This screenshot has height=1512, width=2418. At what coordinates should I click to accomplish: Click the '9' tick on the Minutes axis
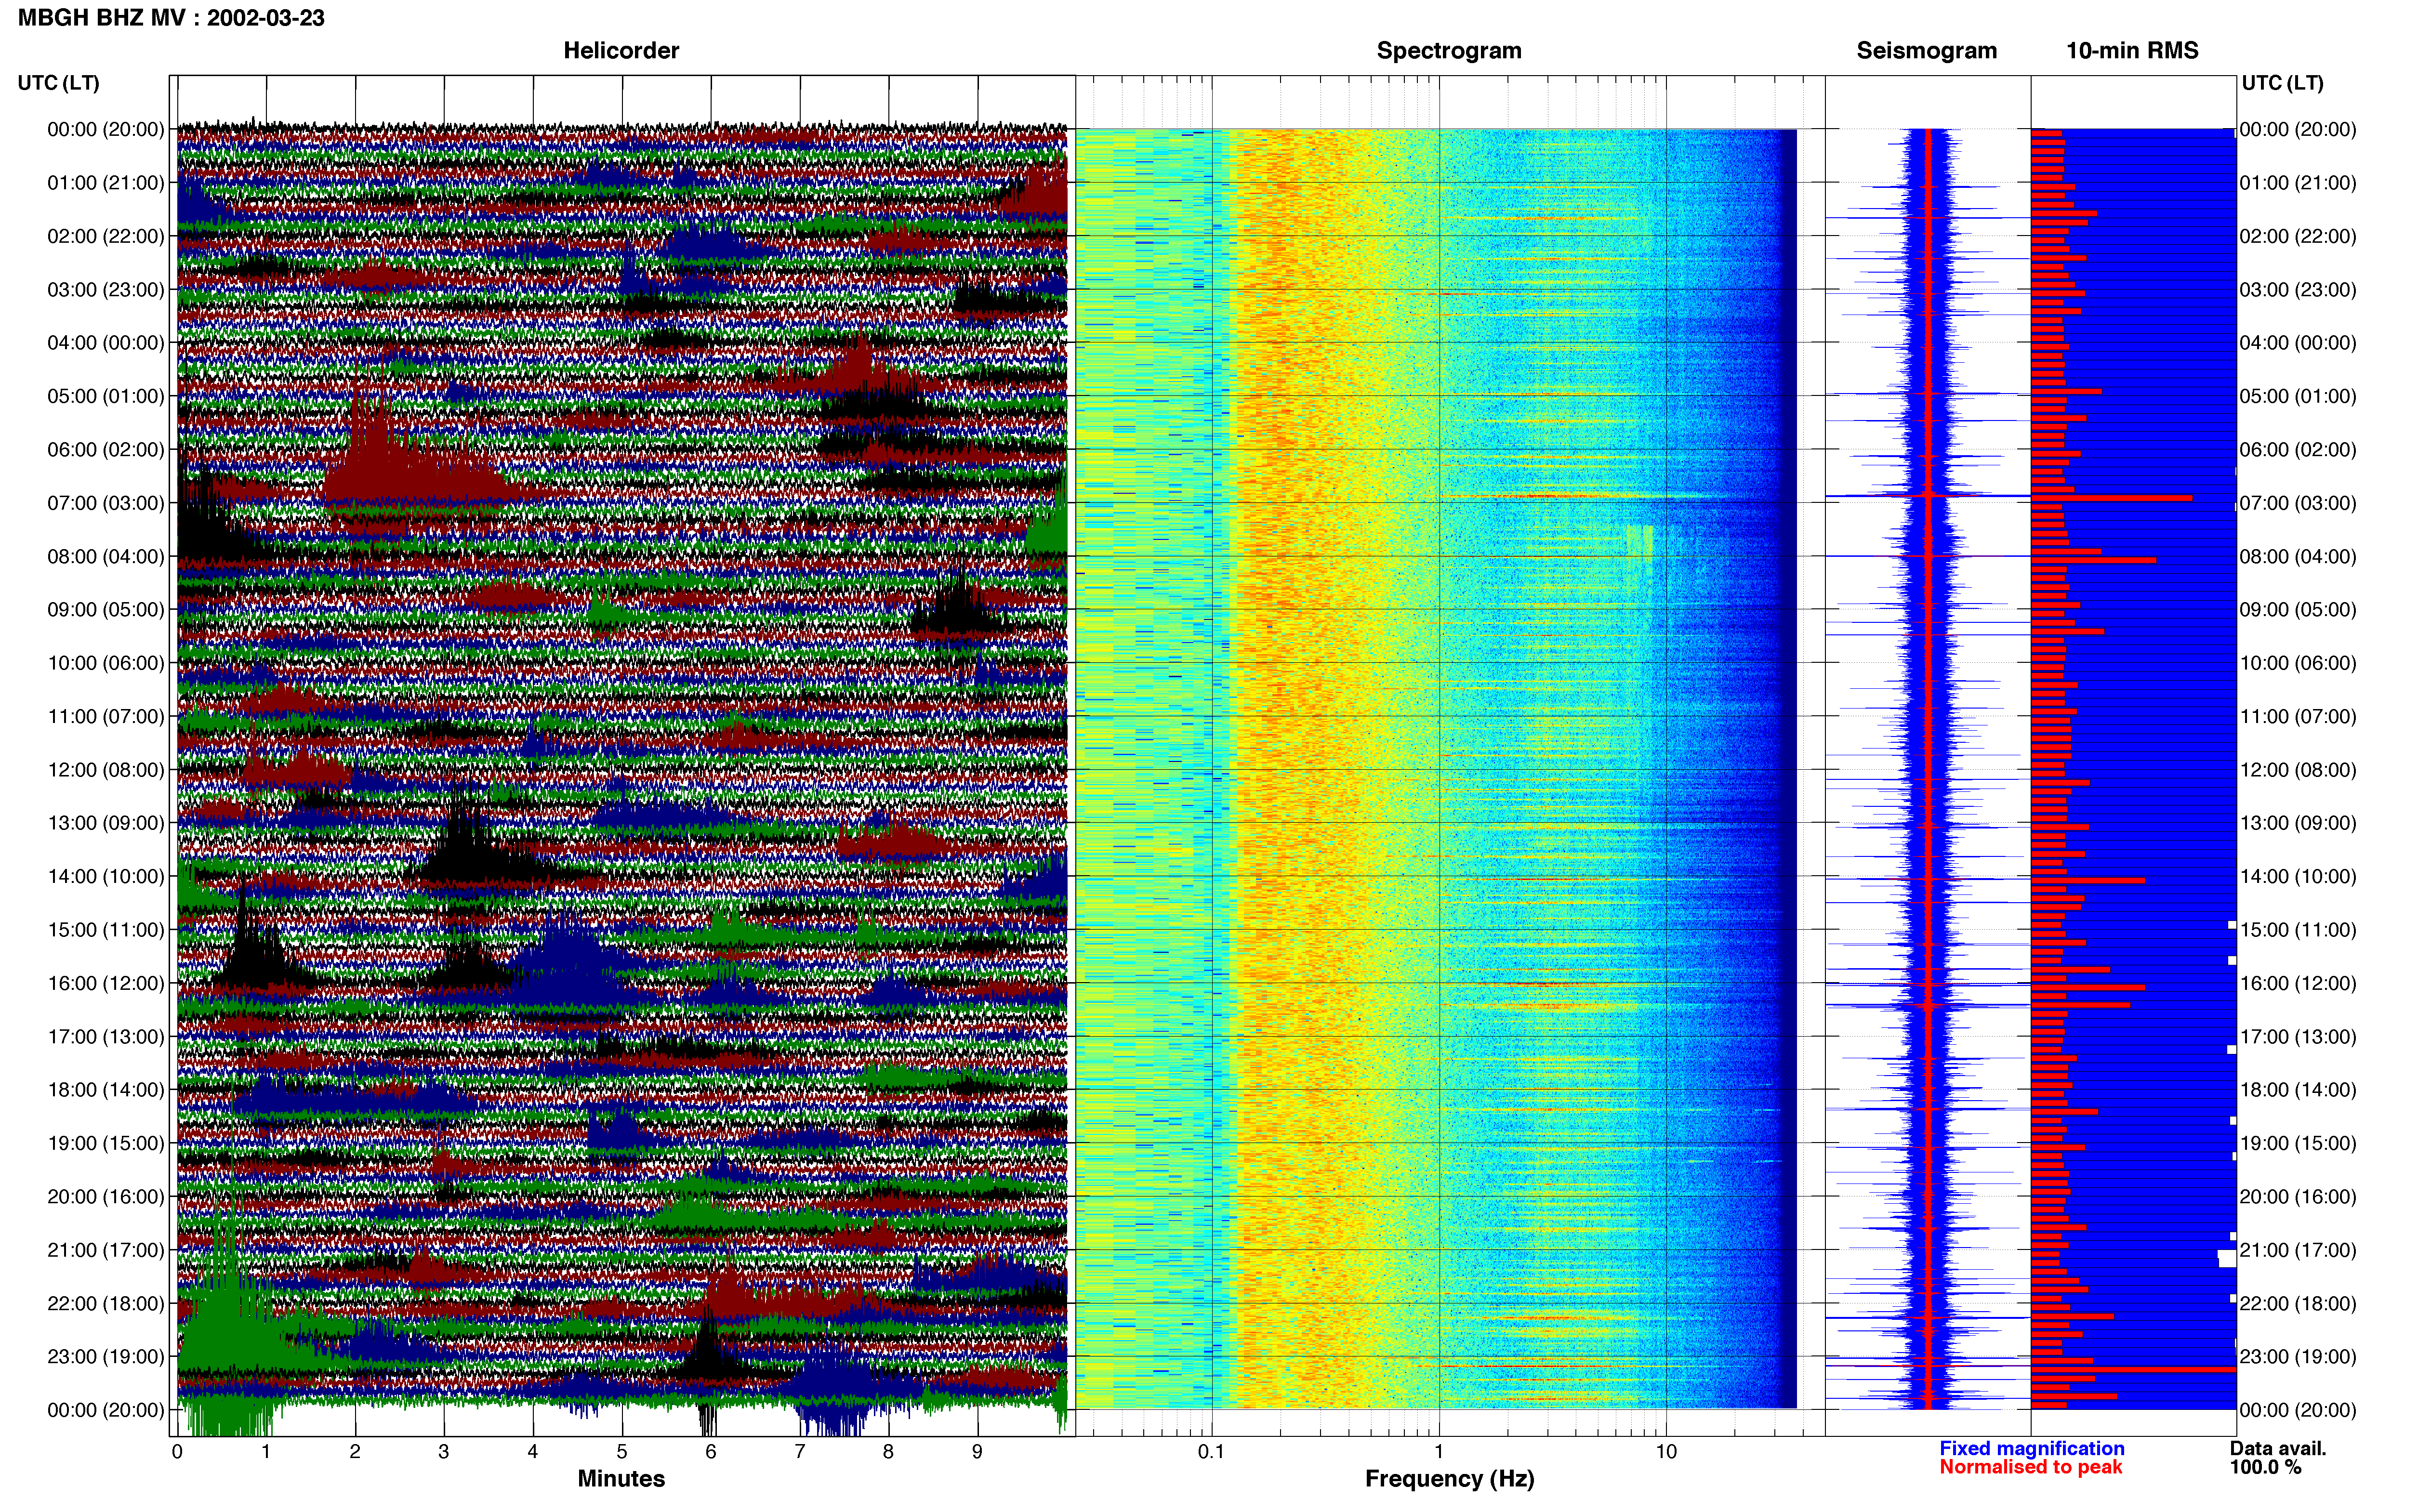click(977, 1452)
